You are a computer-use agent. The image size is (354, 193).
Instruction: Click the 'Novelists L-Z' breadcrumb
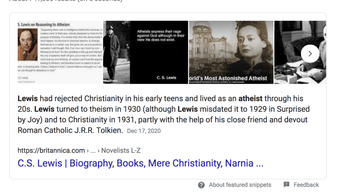tap(121, 151)
